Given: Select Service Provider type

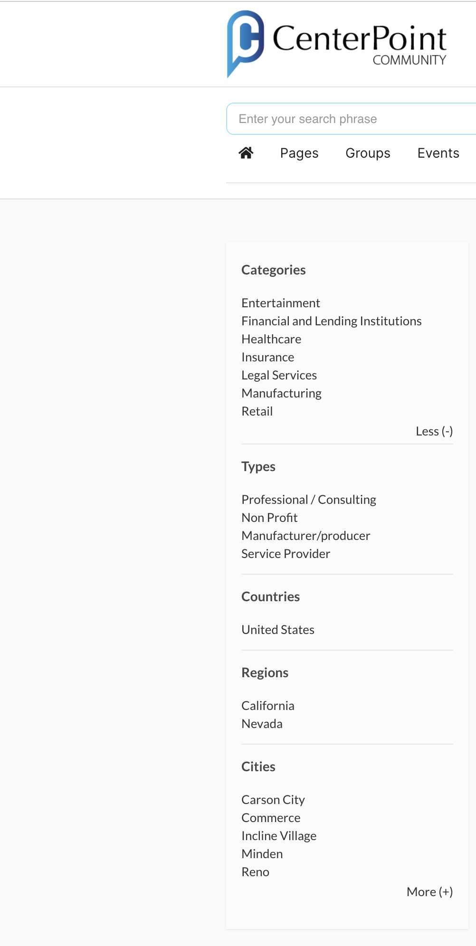Looking at the screenshot, I should tap(286, 554).
